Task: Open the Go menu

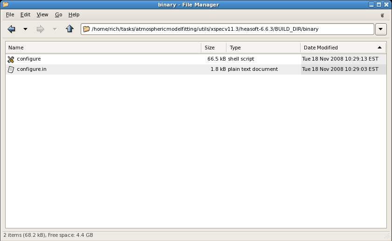Action: [x=59, y=15]
